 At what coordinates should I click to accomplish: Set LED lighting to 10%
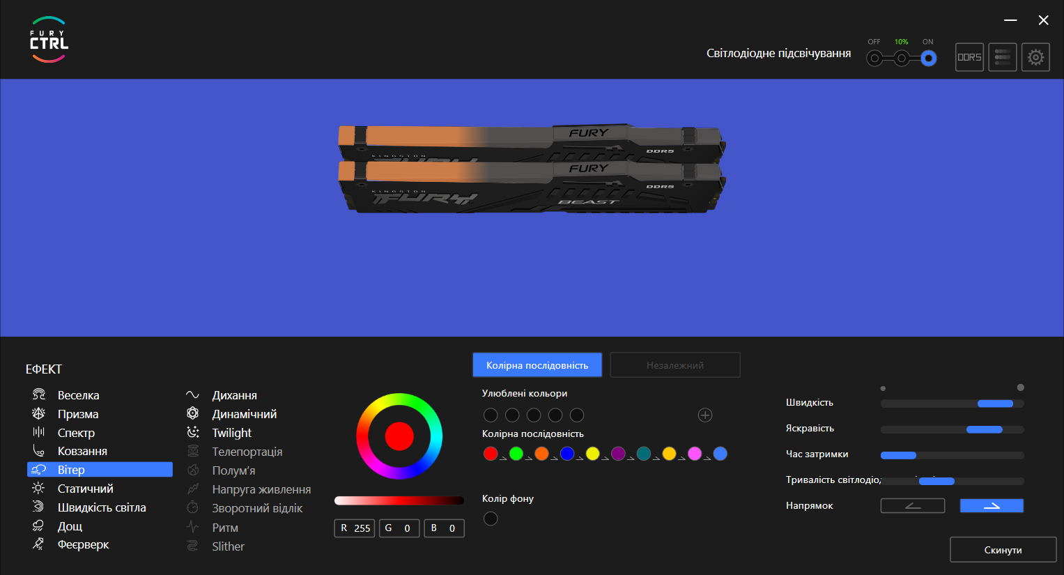(902, 59)
